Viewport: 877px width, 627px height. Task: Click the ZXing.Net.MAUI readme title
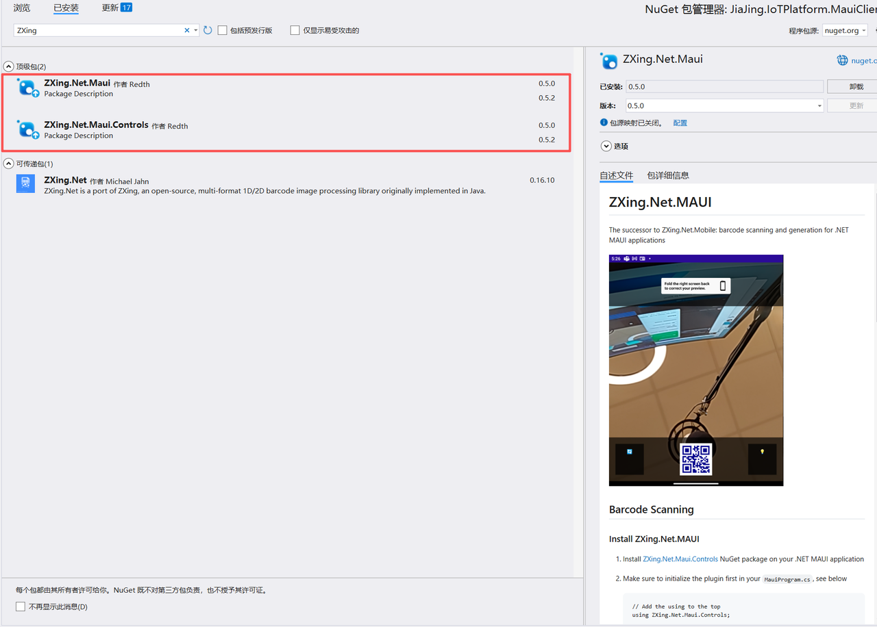[660, 203]
